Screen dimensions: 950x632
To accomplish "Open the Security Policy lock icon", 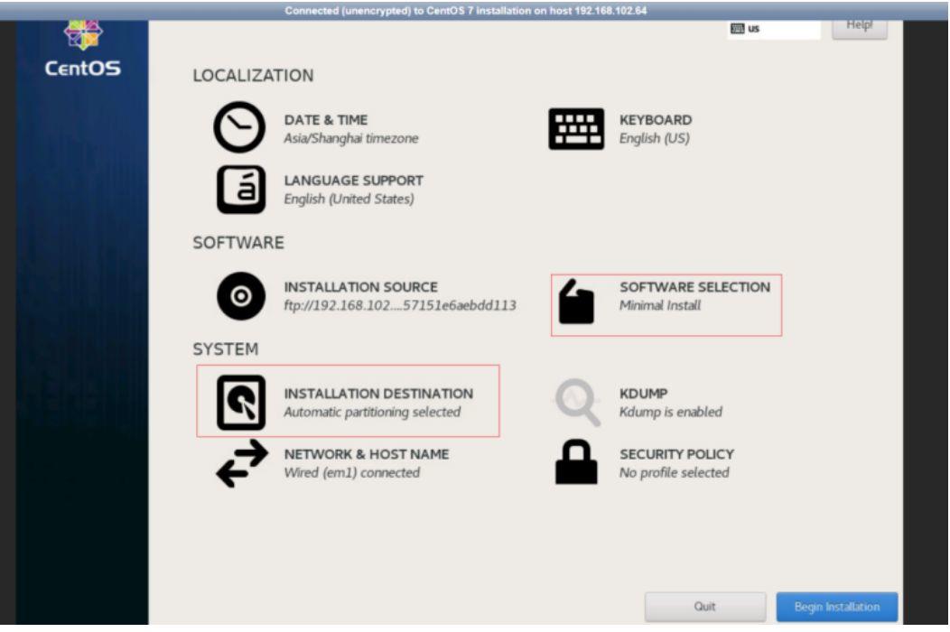I will [576, 462].
